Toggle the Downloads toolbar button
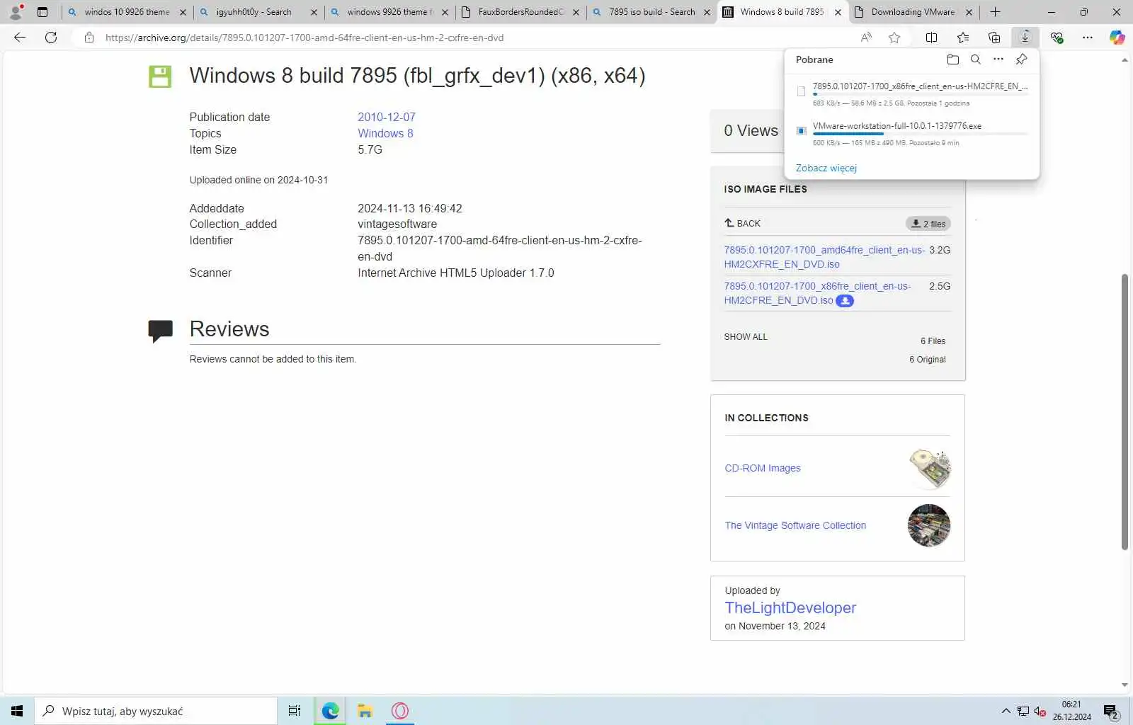Image resolution: width=1133 pixels, height=725 pixels. [1025, 38]
